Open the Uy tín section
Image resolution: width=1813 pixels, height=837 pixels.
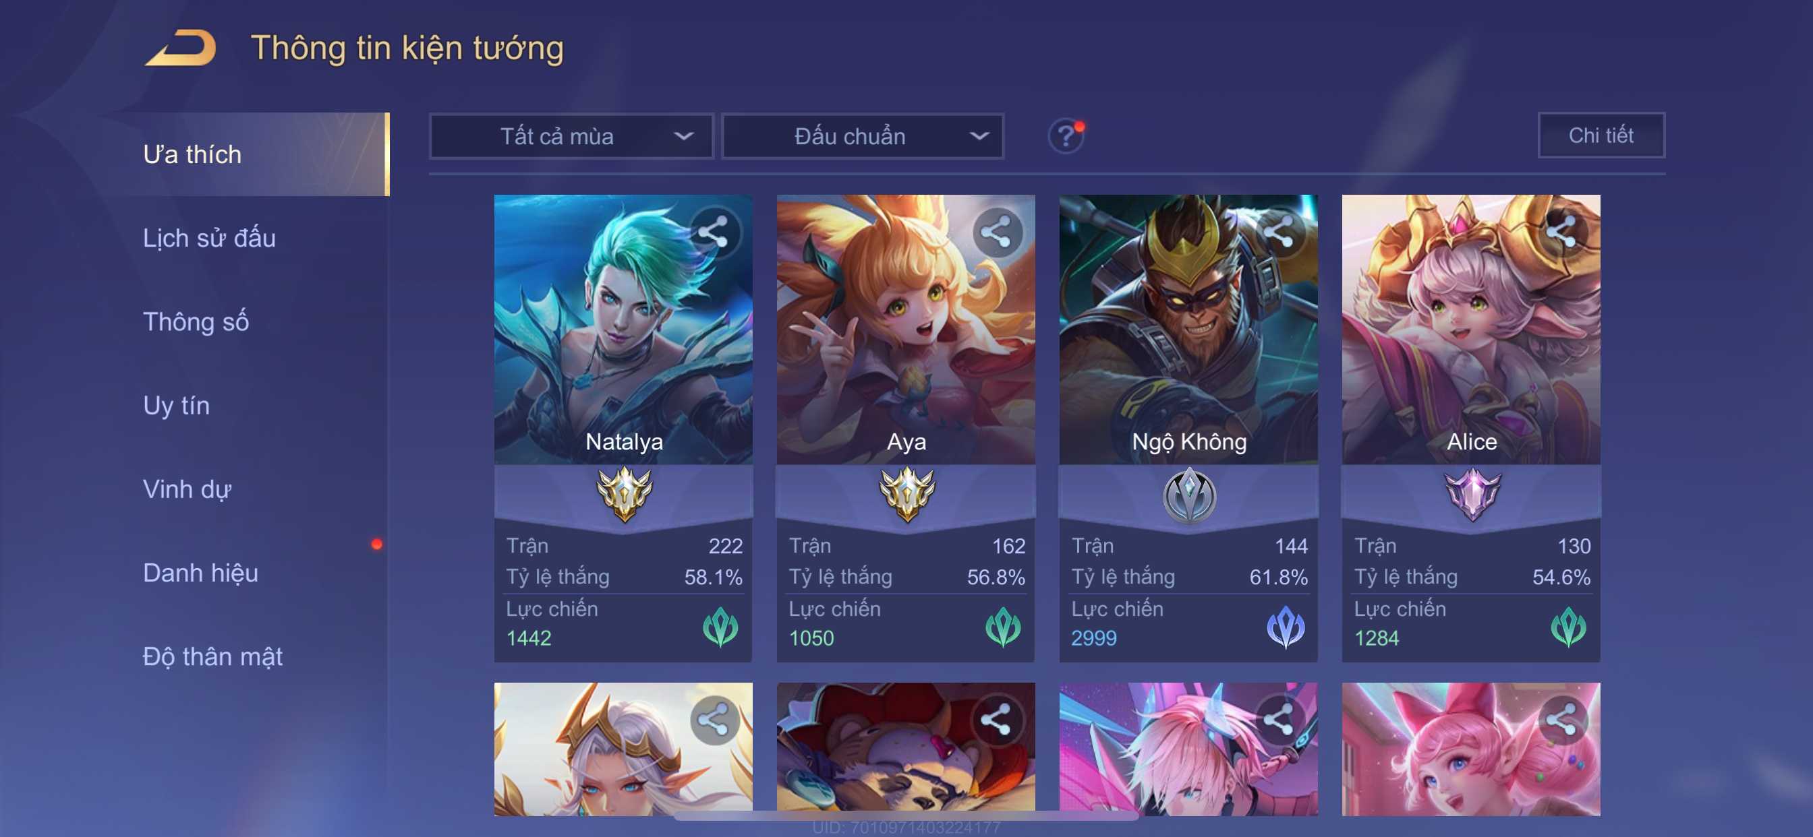pos(176,405)
